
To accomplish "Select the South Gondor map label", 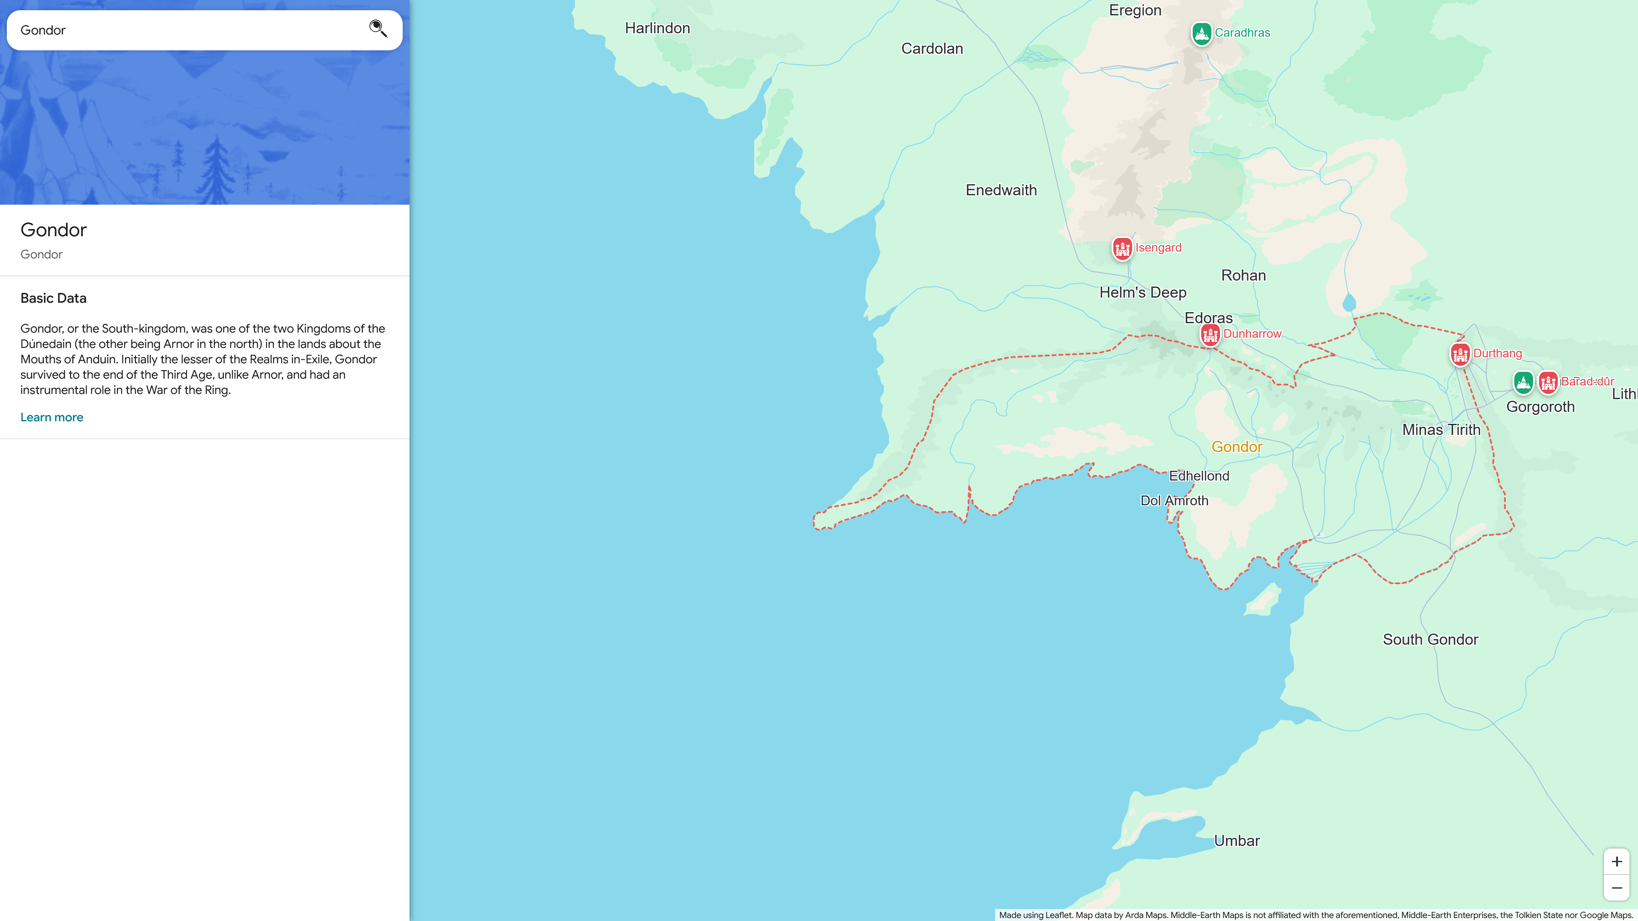I will pyautogui.click(x=1430, y=640).
